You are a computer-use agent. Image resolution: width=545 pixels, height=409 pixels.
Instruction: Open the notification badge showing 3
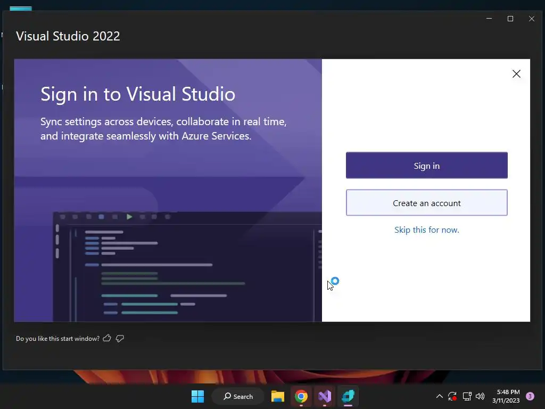[530, 396]
